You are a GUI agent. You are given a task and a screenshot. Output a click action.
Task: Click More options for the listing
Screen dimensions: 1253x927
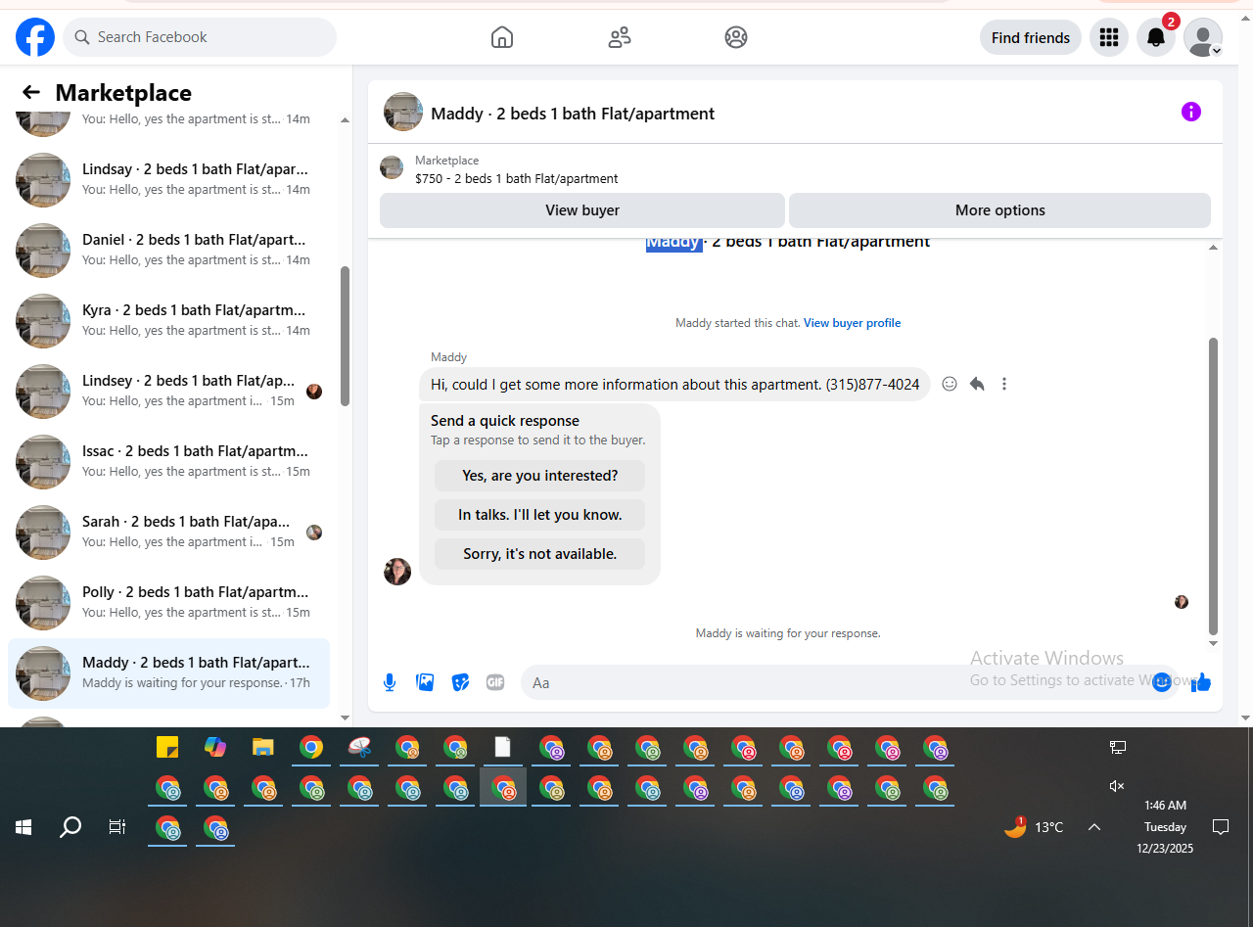pos(999,210)
